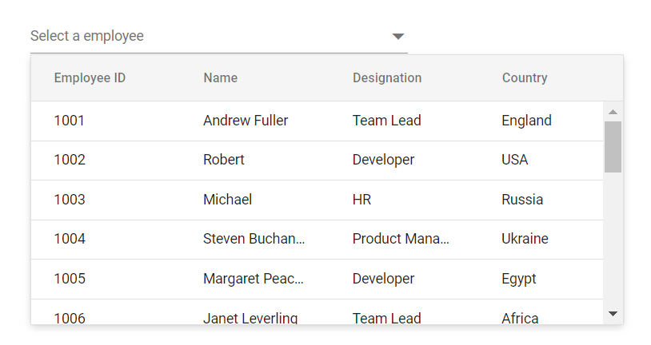
Task: Choose the Janet Leverling name cell
Action: [x=250, y=318]
